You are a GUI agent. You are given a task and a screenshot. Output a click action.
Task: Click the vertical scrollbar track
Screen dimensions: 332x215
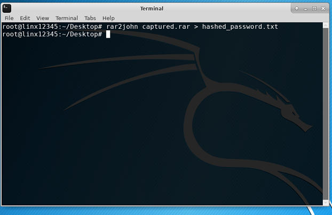point(326,114)
